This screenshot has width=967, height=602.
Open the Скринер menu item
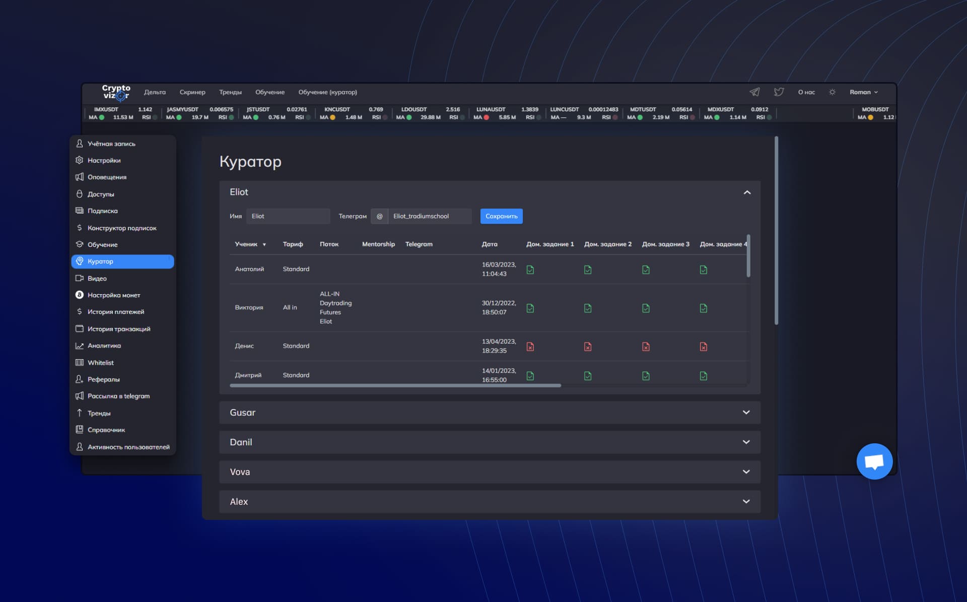click(192, 92)
